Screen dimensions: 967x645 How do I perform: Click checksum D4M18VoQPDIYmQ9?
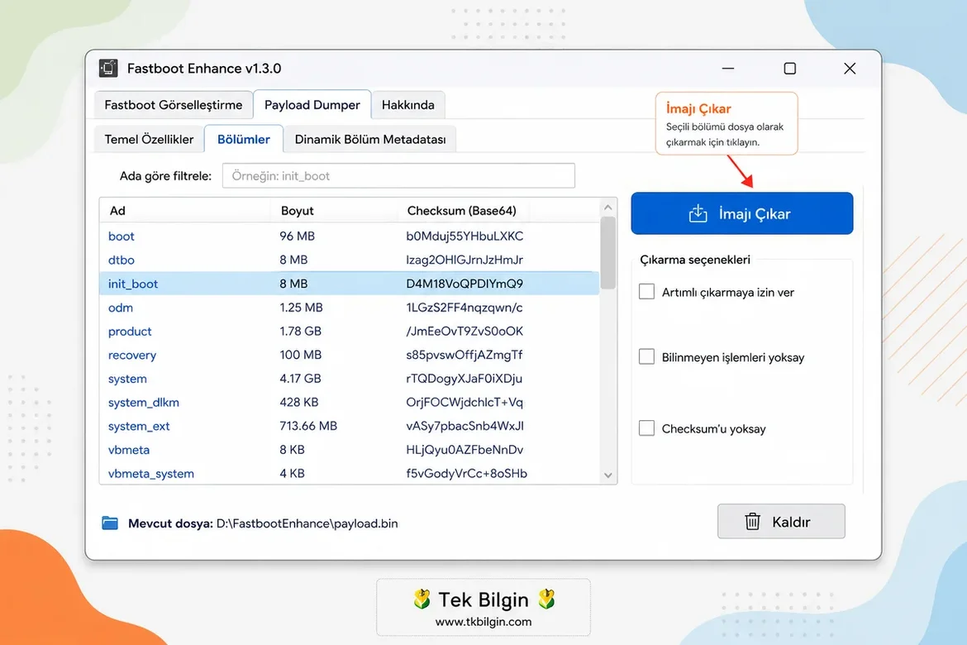[464, 284]
